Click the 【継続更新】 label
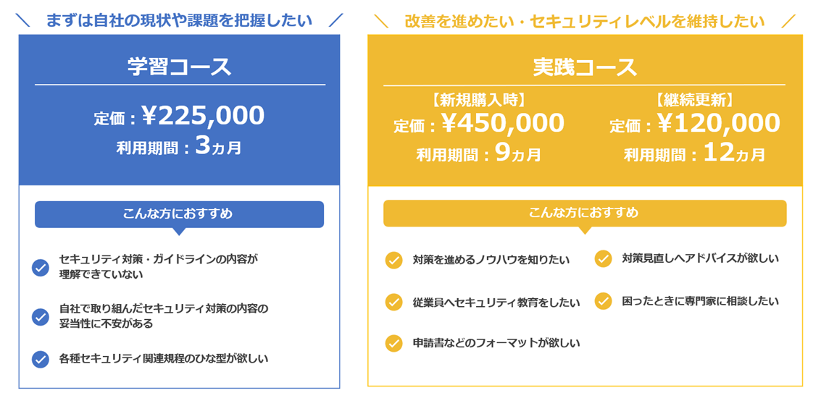The width and height of the screenshot is (821, 393). [x=694, y=101]
